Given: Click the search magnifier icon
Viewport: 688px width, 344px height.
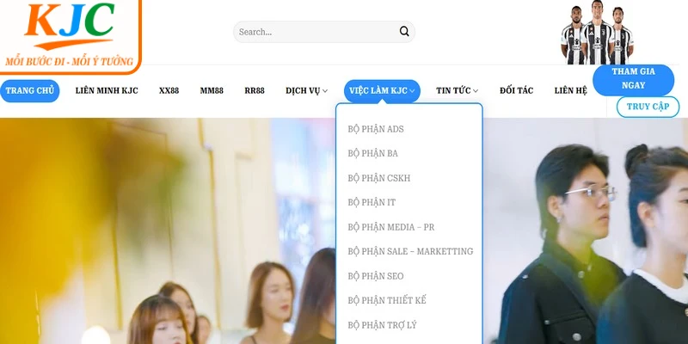Looking at the screenshot, I should pos(404,32).
